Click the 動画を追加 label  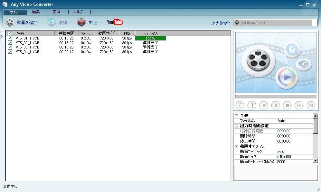27,22
